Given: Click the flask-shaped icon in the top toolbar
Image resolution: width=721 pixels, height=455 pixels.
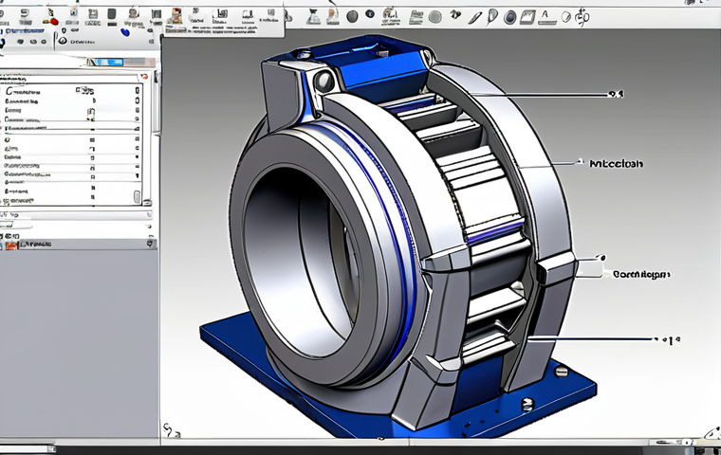Looking at the screenshot, I should tap(313, 16).
